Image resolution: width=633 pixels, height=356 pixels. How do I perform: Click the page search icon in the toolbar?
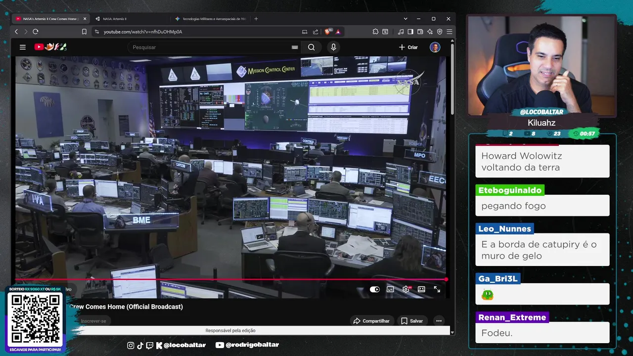coord(385,32)
